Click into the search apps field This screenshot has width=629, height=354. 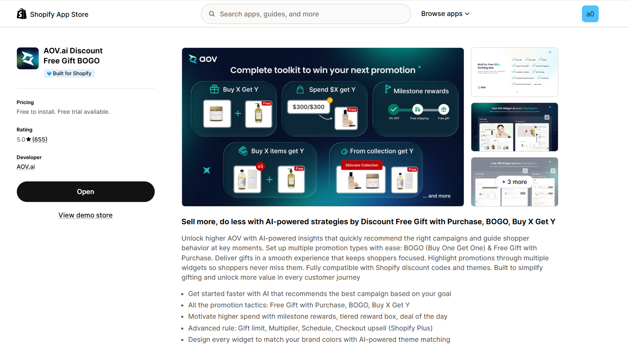(306, 13)
